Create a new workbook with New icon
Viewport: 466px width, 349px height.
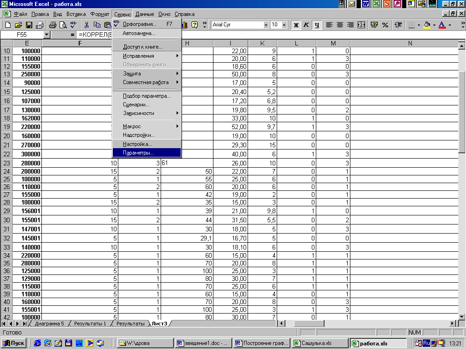pos(8,25)
